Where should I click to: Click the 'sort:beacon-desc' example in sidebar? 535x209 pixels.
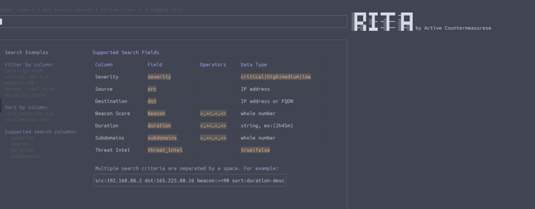click(29, 119)
